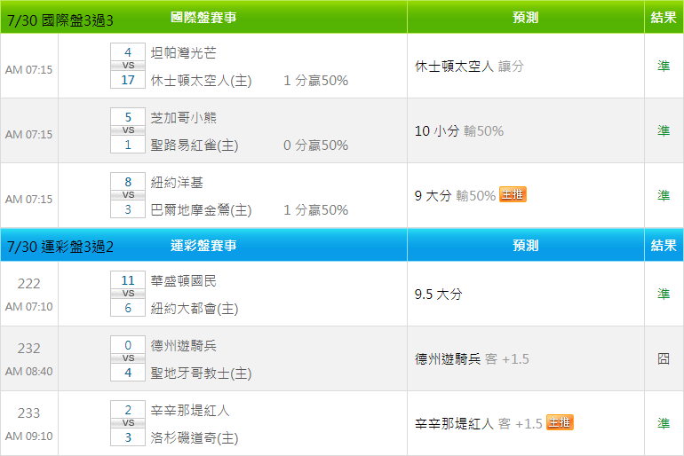This screenshot has width=684, height=456.
Task: Click result 準 for 辛辛那堤紅人 match
Action: tap(664, 423)
